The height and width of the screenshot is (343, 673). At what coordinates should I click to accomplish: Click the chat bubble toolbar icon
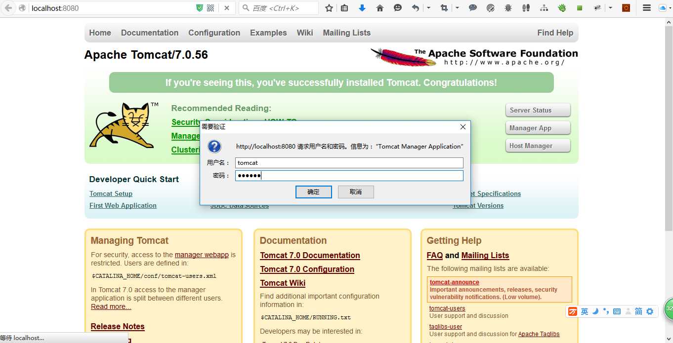click(473, 8)
